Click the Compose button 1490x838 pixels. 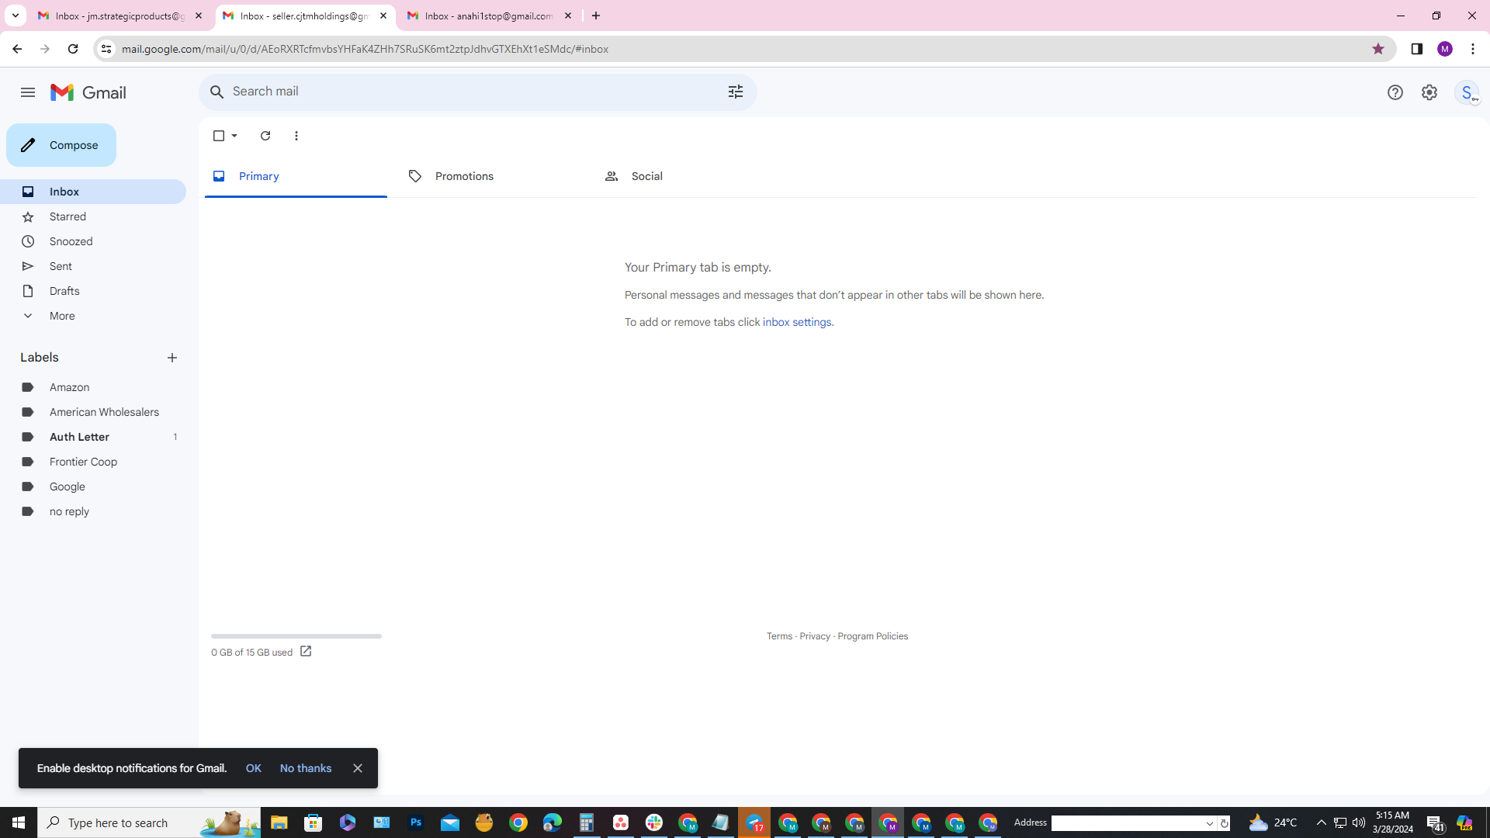coord(61,145)
